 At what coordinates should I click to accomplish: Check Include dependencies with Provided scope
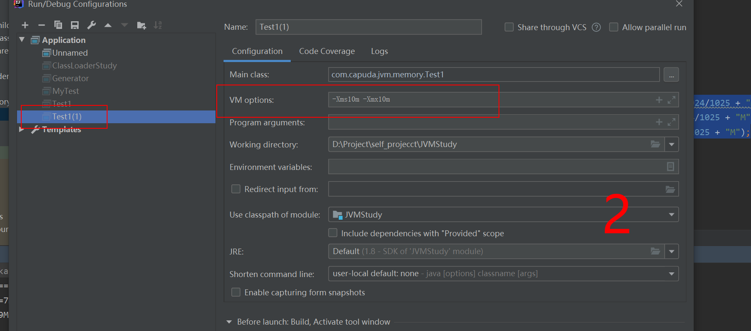point(333,233)
